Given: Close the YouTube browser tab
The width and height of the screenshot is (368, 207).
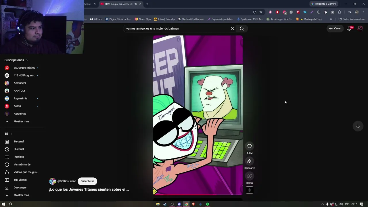Looking at the screenshot, I should tap(140, 4).
